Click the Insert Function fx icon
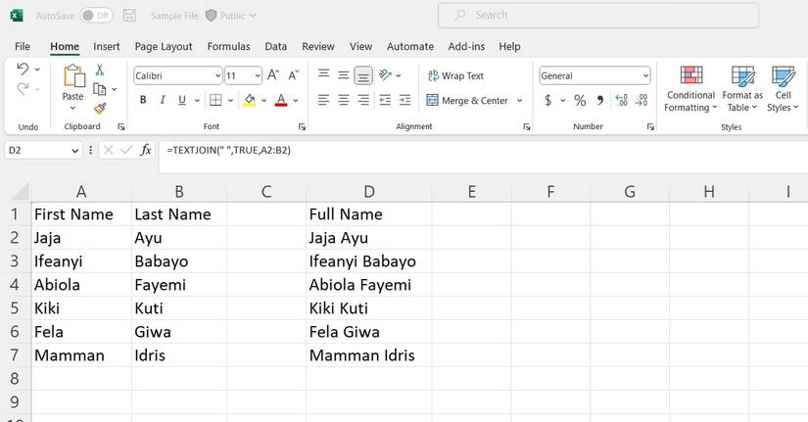Image resolution: width=808 pixels, height=422 pixels. pyautogui.click(x=145, y=150)
